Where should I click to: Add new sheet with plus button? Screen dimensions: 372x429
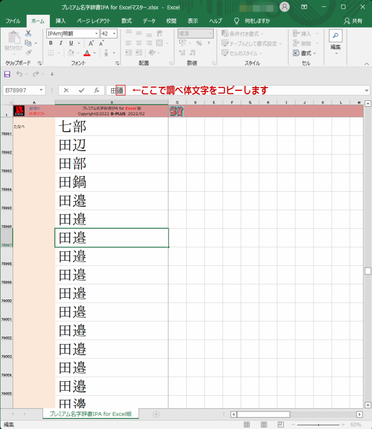(x=156, y=414)
